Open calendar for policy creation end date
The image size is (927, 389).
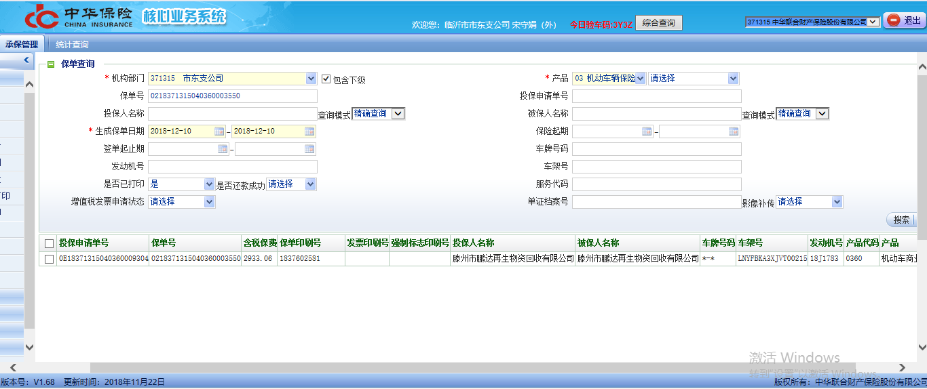click(x=309, y=131)
